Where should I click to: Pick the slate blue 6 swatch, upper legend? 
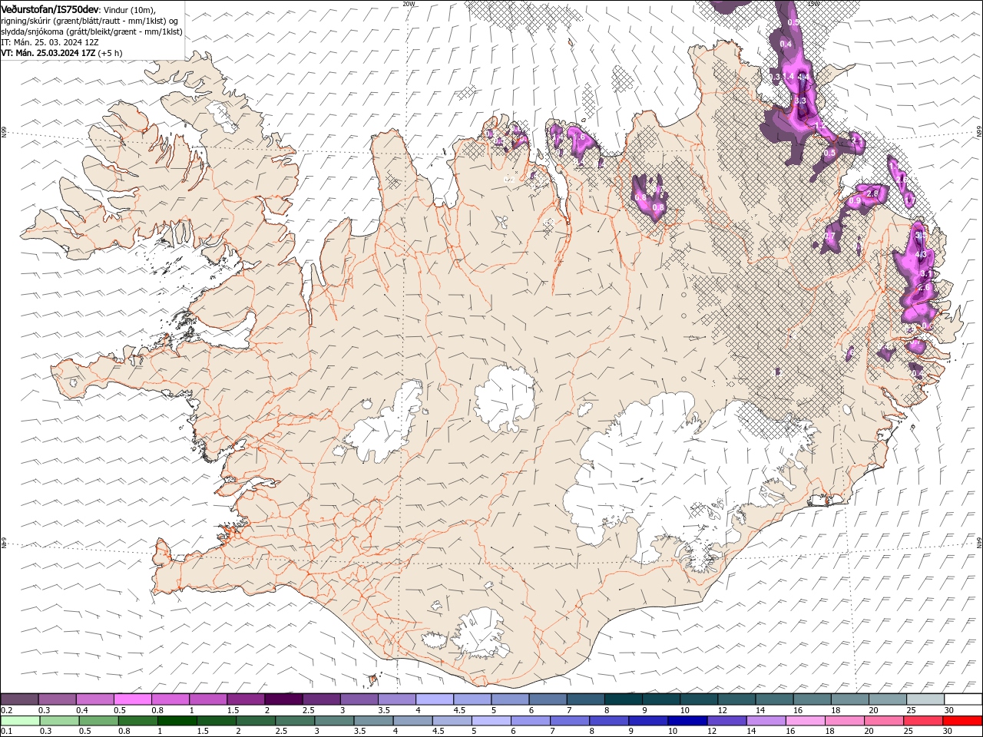(x=548, y=699)
